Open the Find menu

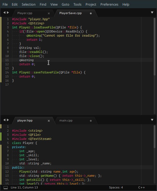(x=43, y=4)
